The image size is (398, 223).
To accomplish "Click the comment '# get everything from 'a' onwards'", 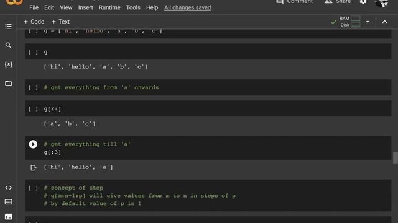I will [x=101, y=87].
